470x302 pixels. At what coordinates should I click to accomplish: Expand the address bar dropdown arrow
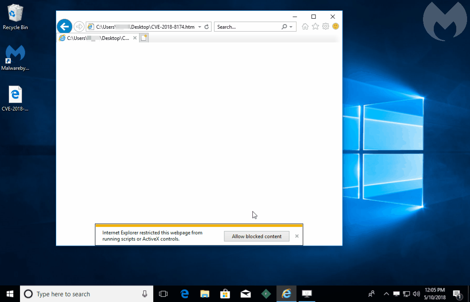199,27
